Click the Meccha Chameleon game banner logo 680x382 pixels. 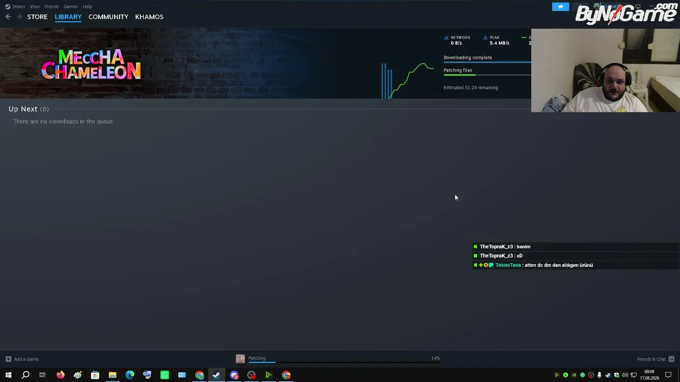point(91,64)
